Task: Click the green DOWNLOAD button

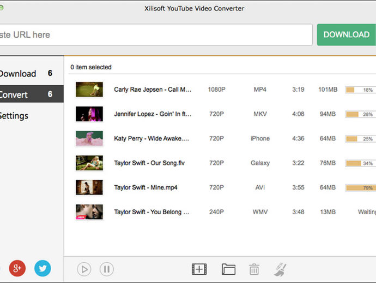Action: point(346,34)
